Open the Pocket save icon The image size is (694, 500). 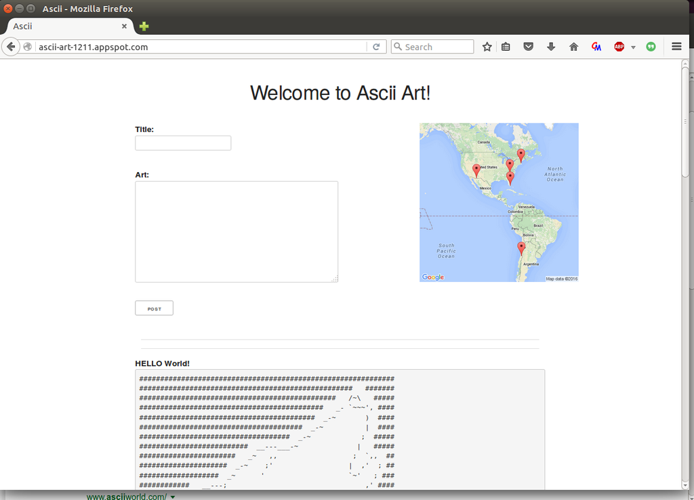tap(528, 47)
